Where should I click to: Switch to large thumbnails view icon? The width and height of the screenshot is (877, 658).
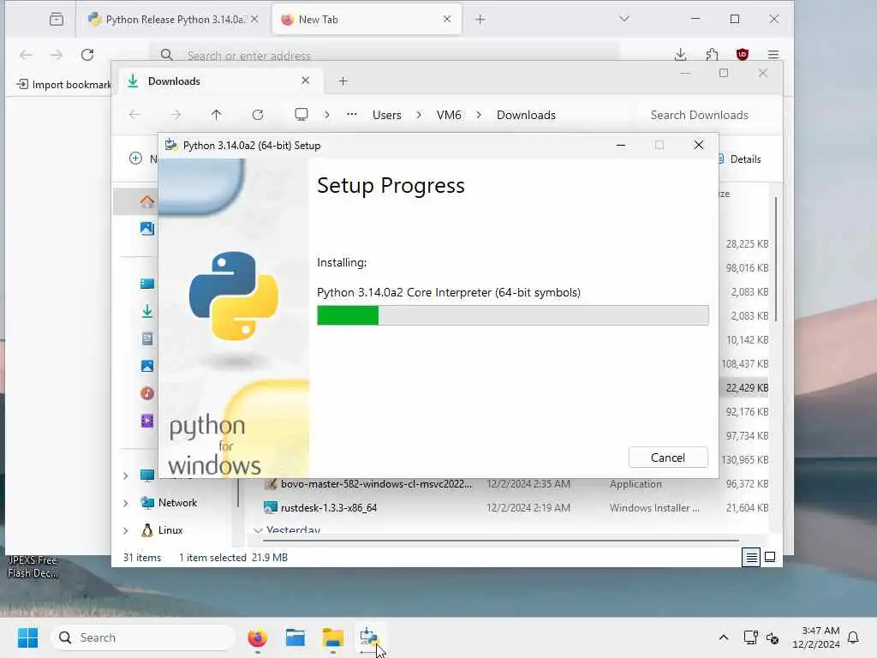(770, 557)
